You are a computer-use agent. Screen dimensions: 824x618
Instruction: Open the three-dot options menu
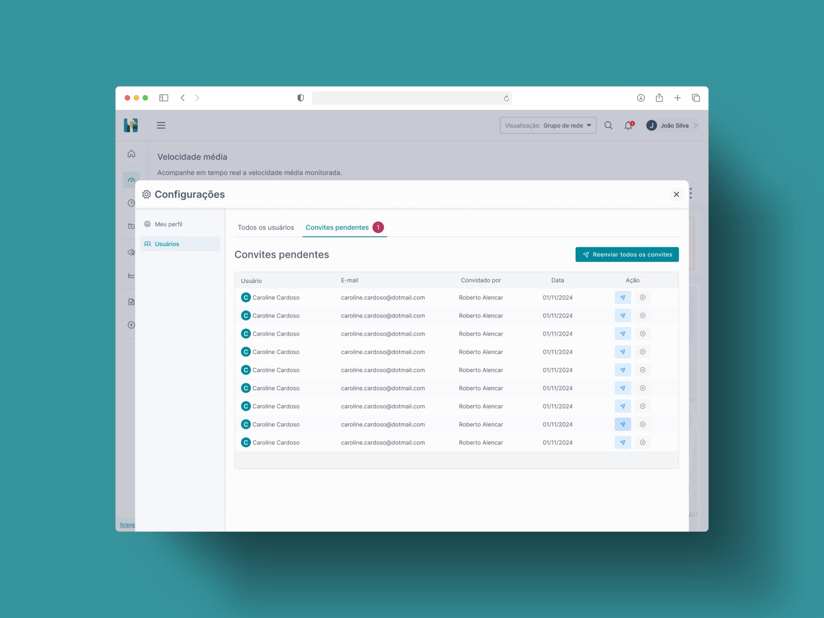[691, 194]
